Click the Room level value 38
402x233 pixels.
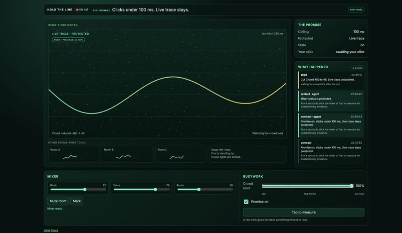click(231, 185)
